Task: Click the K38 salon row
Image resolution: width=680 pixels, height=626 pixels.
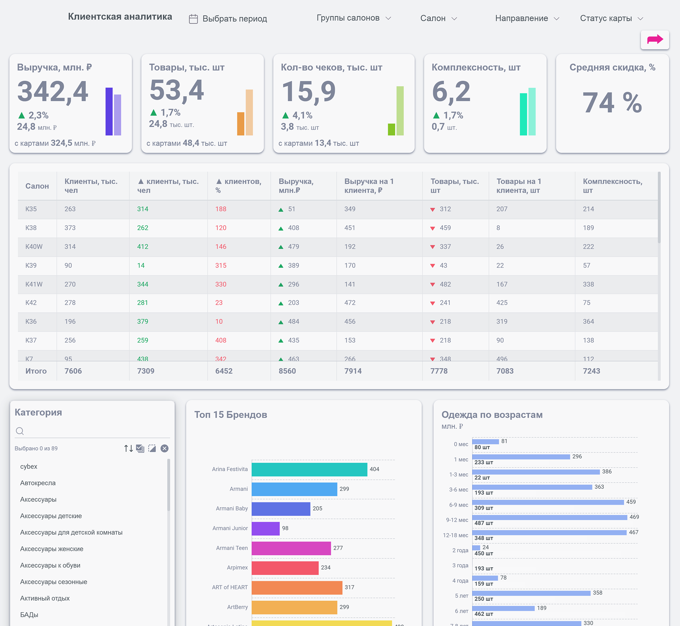Action: click(x=338, y=228)
